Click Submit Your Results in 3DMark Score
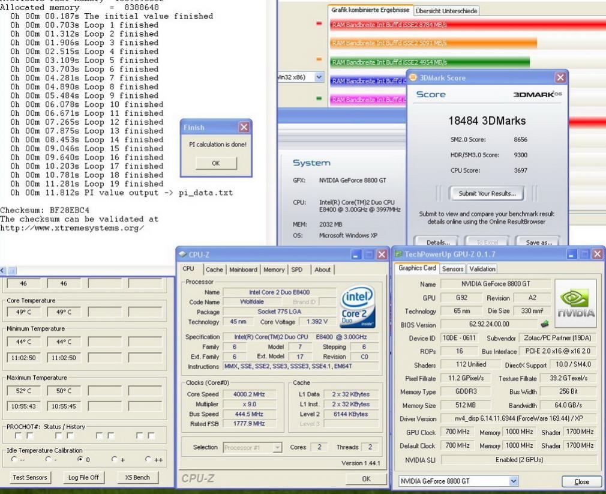 [487, 193]
